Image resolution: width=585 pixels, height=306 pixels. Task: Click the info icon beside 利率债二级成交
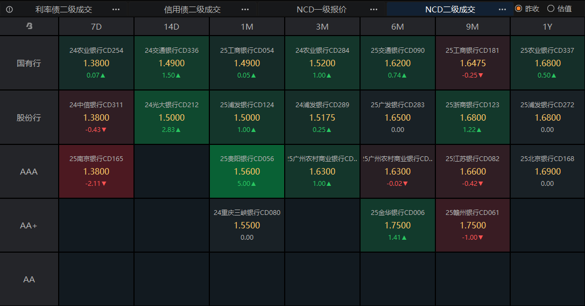tap(9, 9)
